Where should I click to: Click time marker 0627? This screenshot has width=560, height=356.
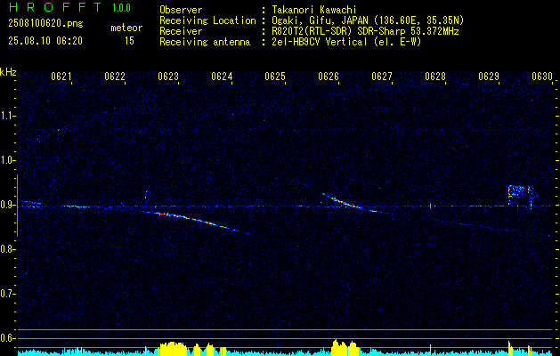coord(382,76)
